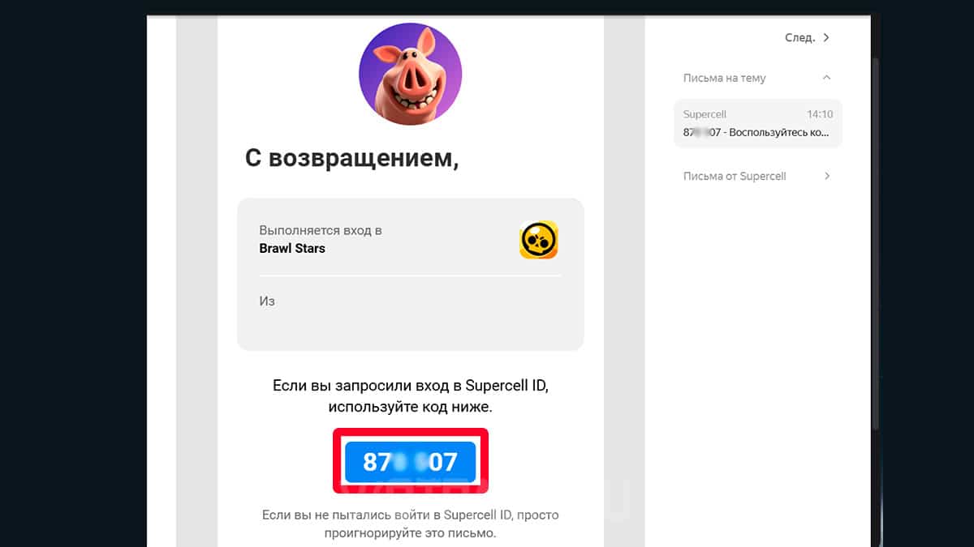Screen dimensions: 974x547
Task: Select the Supercell sender name in thread
Action: (705, 115)
